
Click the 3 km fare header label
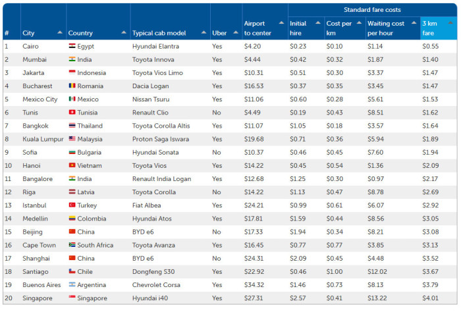coord(429,28)
